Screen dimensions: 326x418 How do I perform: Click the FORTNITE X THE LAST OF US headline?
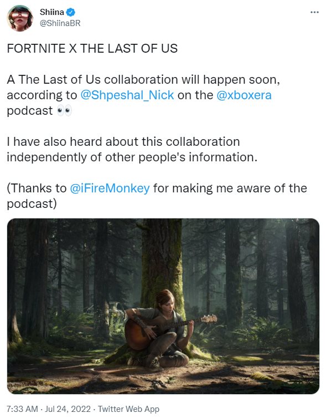click(x=92, y=49)
